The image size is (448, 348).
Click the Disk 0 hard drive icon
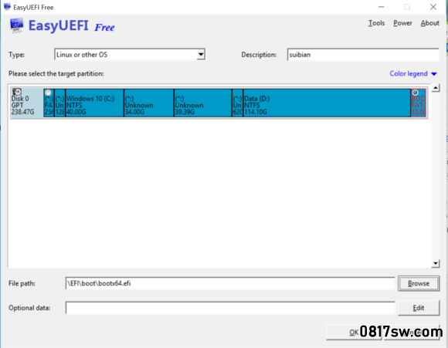coord(17,92)
